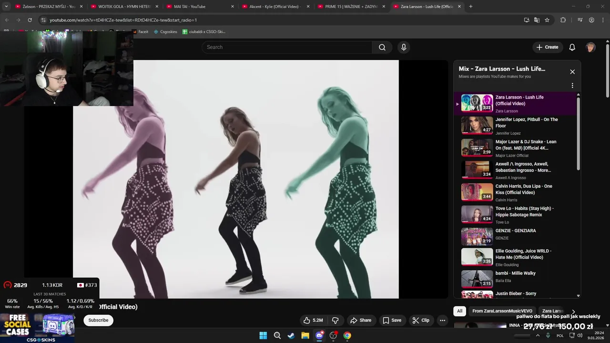The width and height of the screenshot is (610, 343).
Task: Open a new browser tab
Action: click(471, 7)
